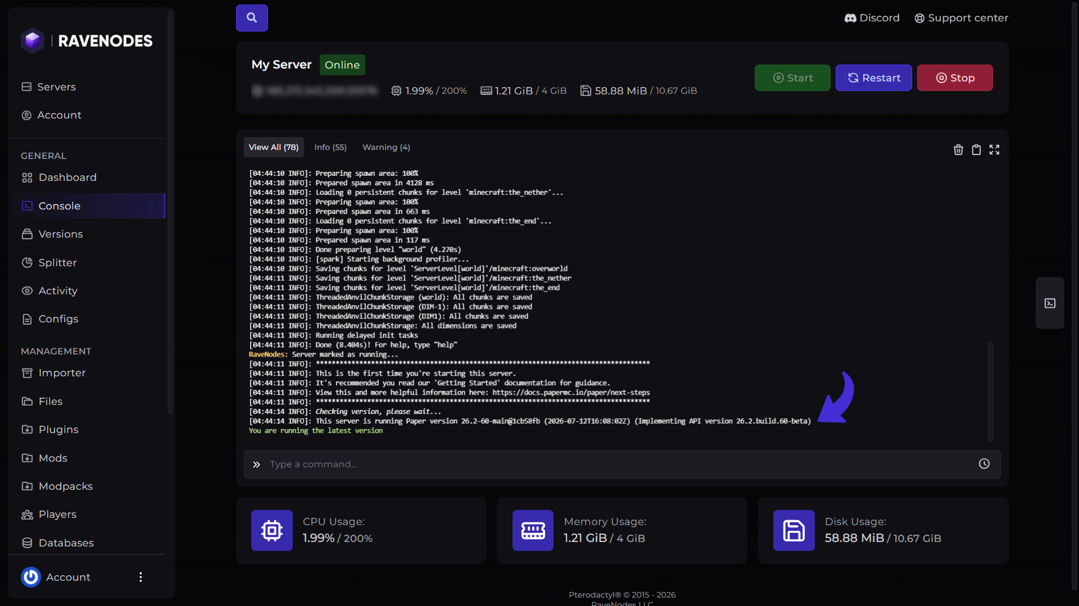Open the floating terminal panel icon

pos(1050,303)
